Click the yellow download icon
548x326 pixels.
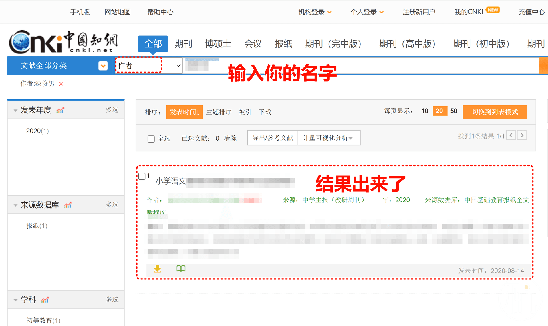coord(157,269)
